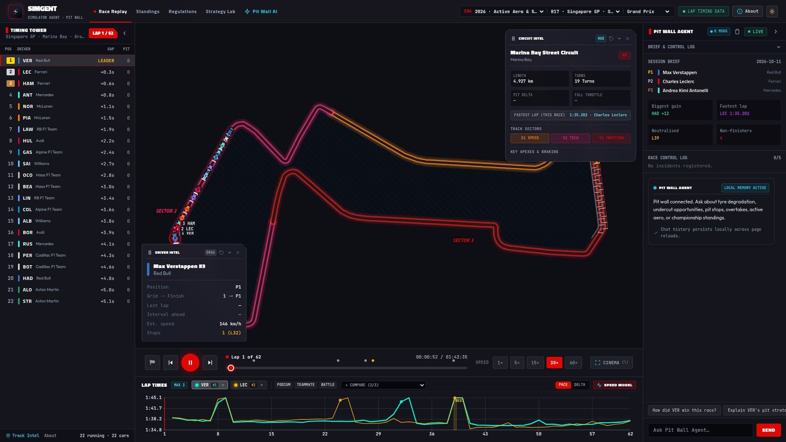The image size is (786, 442).
Task: Open the Compare (2/3) driver dropdown
Action: click(x=384, y=385)
